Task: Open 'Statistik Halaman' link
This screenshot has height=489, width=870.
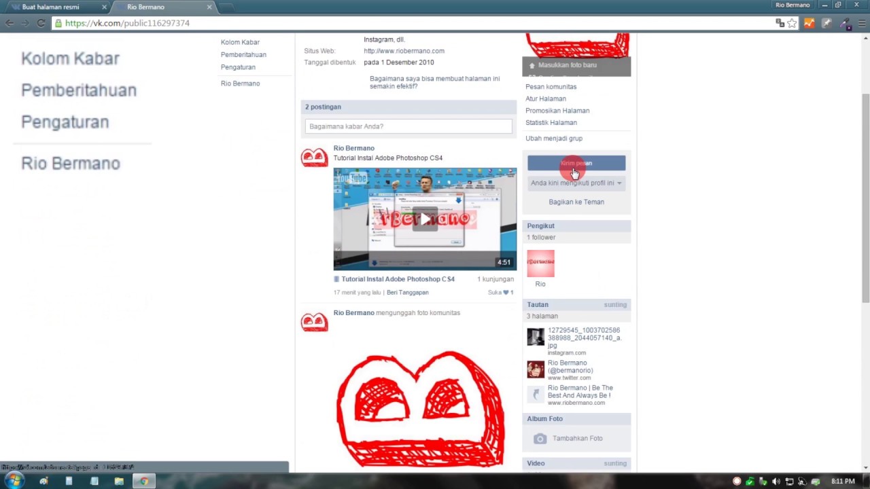Action: pyautogui.click(x=551, y=123)
